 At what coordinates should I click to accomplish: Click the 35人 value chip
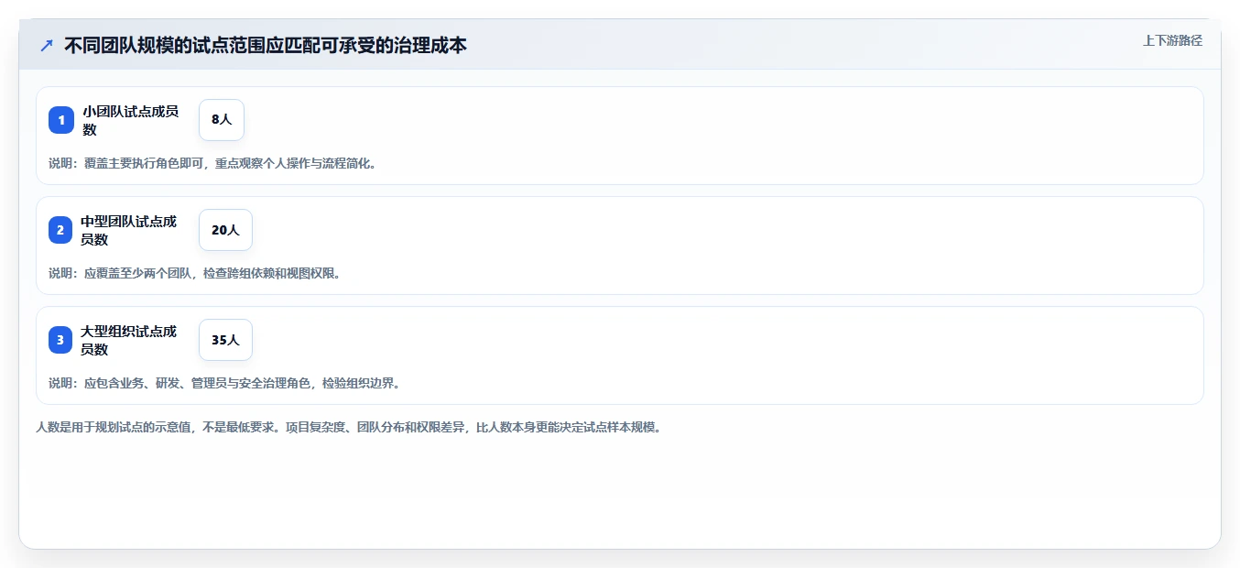tap(225, 340)
